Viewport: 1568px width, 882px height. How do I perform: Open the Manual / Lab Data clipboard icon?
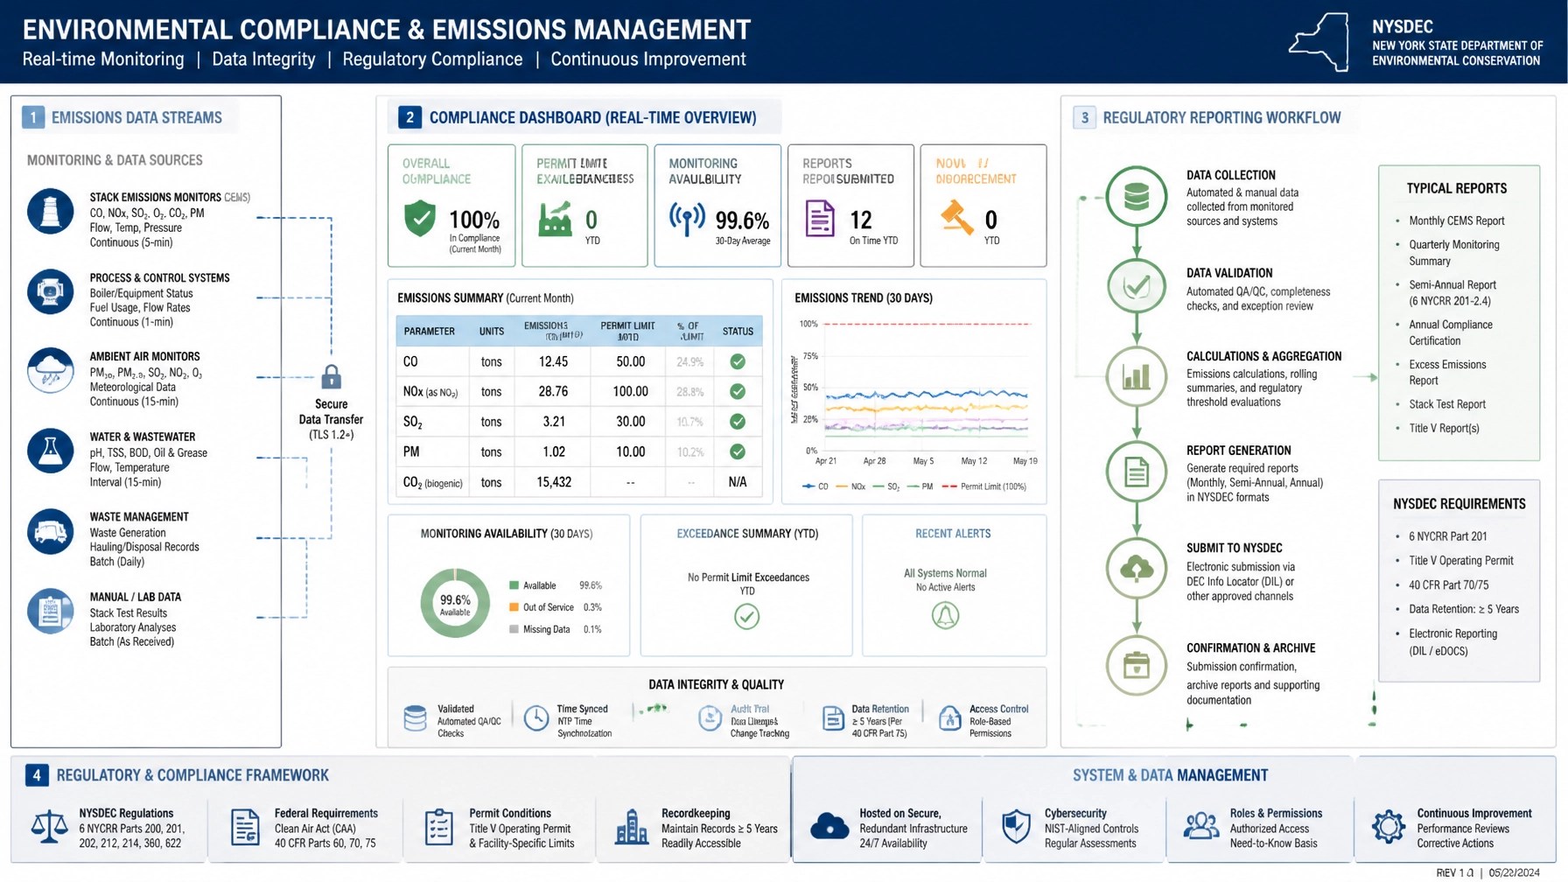click(50, 611)
